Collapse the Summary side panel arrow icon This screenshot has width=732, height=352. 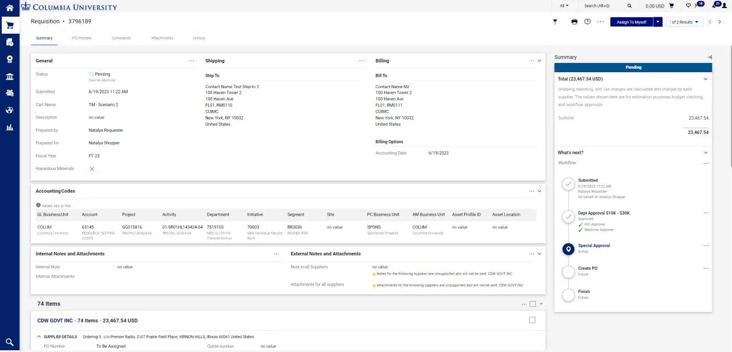(x=709, y=57)
